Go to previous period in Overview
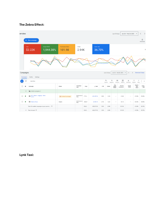Screen dimensions: 165x214 pyautogui.click(x=141, y=34)
